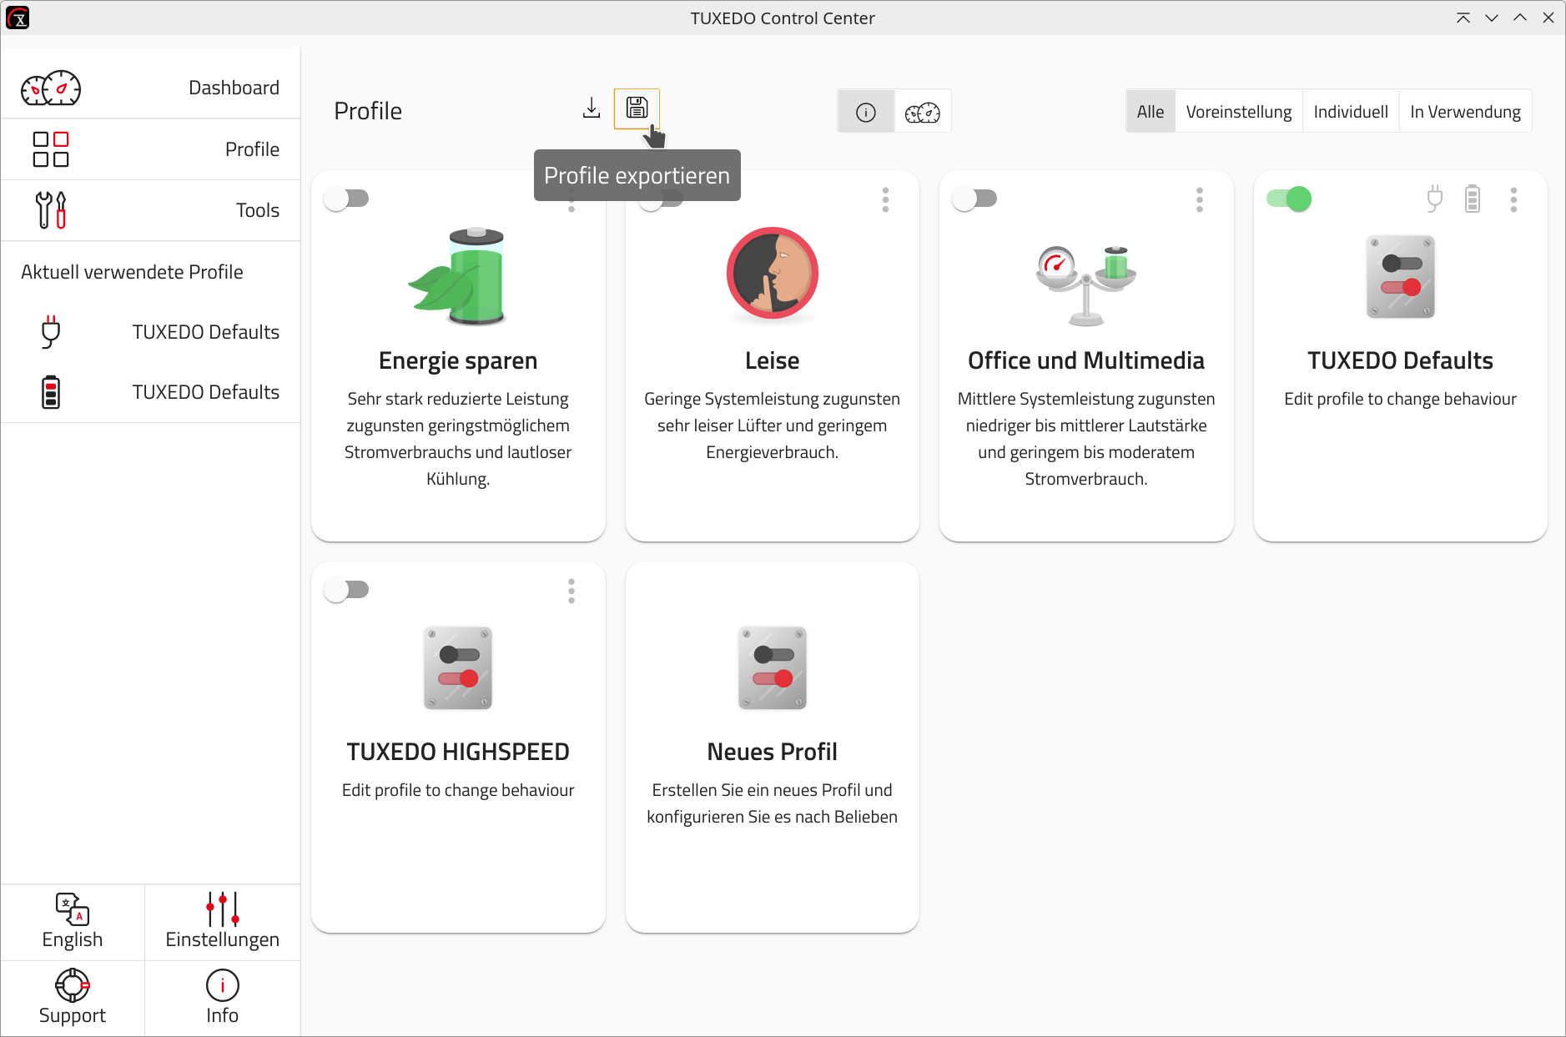Enable the Energie sparen profile toggle
This screenshot has width=1566, height=1037.
(x=347, y=199)
